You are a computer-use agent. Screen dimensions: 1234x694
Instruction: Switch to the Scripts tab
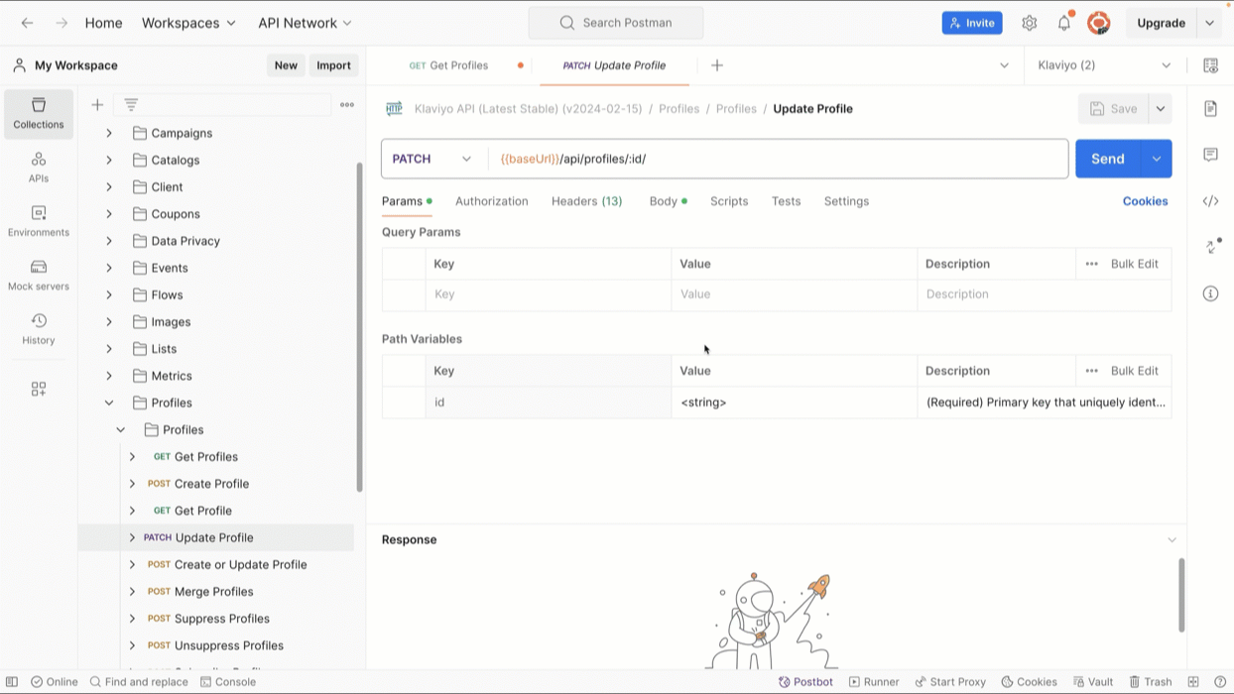(729, 201)
